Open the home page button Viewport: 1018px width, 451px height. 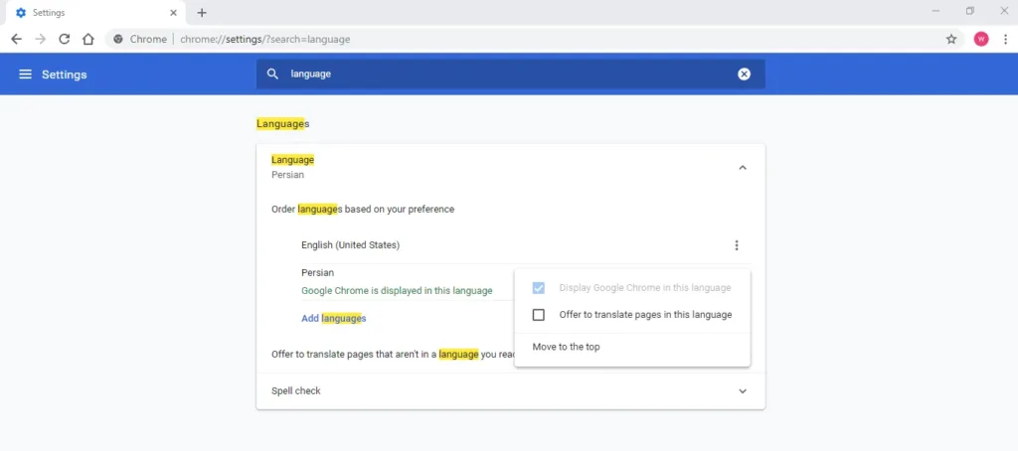coord(88,39)
